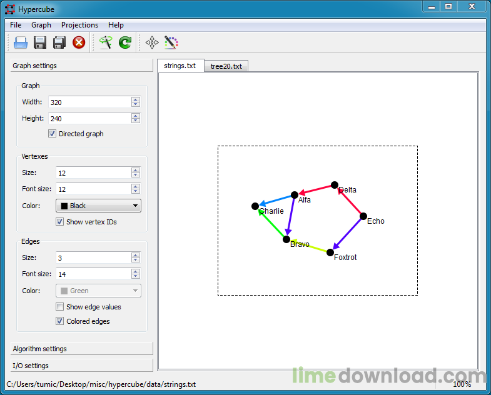Expand the I/O settings section
The height and width of the screenshot is (395, 491).
[x=82, y=366]
